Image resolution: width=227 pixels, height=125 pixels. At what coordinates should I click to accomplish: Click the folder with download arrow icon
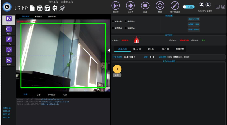pyautogui.click(x=25, y=8)
